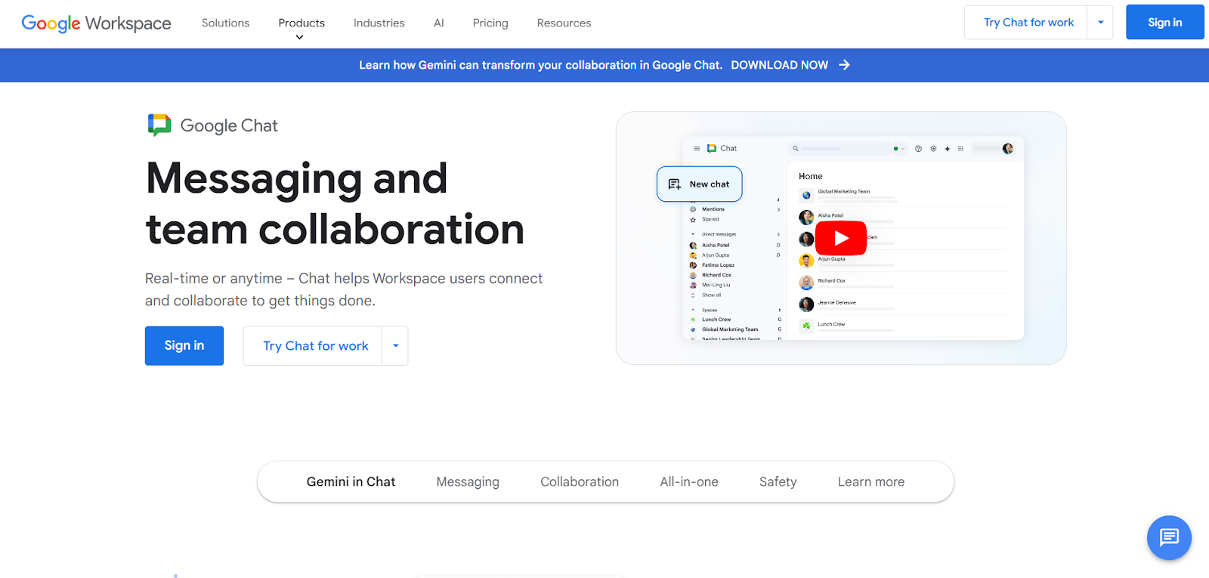Click Show all in preview sidebar
Screen dimensions: 1209x578
coord(711,295)
